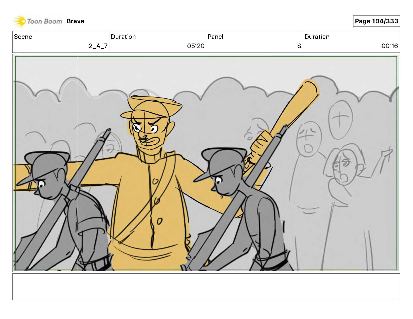Screen dimensions: 413x319
Task: Click the 'Scene' header label
Action: pyautogui.click(x=23, y=37)
